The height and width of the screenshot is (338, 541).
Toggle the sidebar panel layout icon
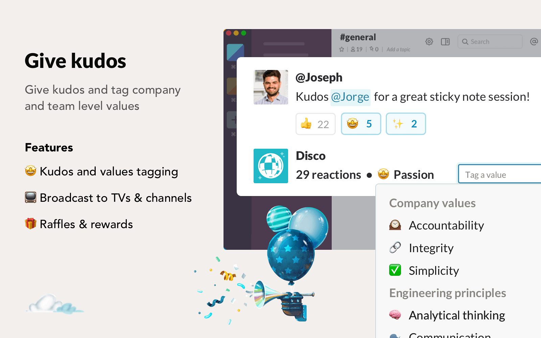pyautogui.click(x=445, y=42)
